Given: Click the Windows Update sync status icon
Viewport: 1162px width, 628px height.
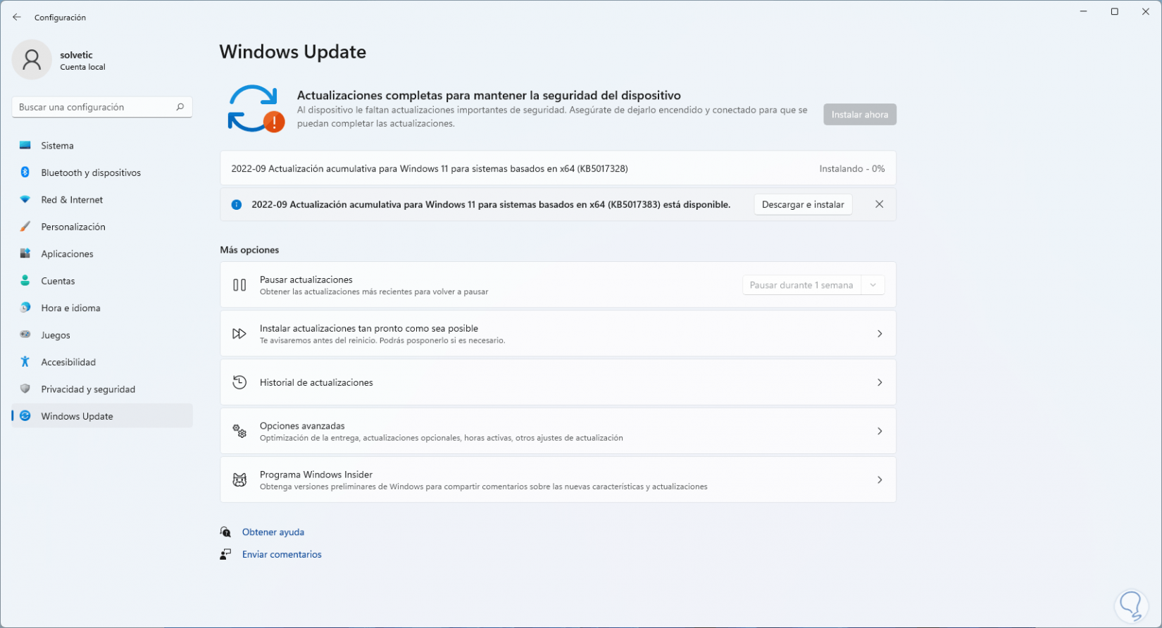Looking at the screenshot, I should click(255, 109).
